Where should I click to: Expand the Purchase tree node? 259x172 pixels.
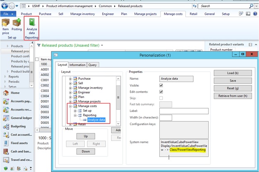click(x=71, y=79)
